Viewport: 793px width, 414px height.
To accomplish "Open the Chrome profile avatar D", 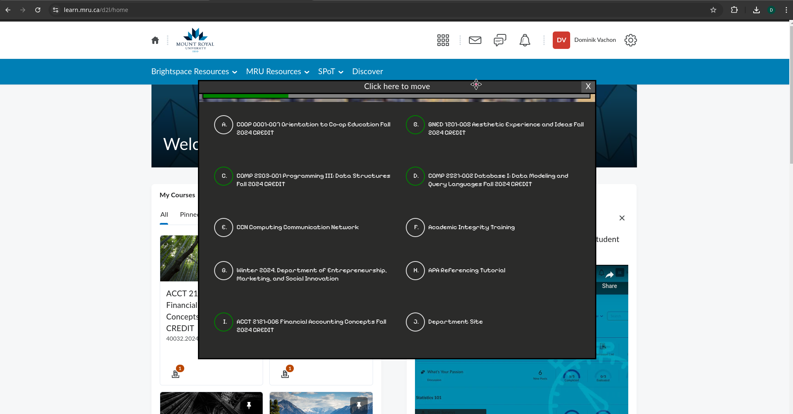I will [x=771, y=10].
